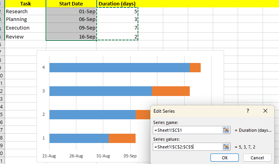
Task: Click into the Series values field
Action: pyautogui.click(x=187, y=147)
